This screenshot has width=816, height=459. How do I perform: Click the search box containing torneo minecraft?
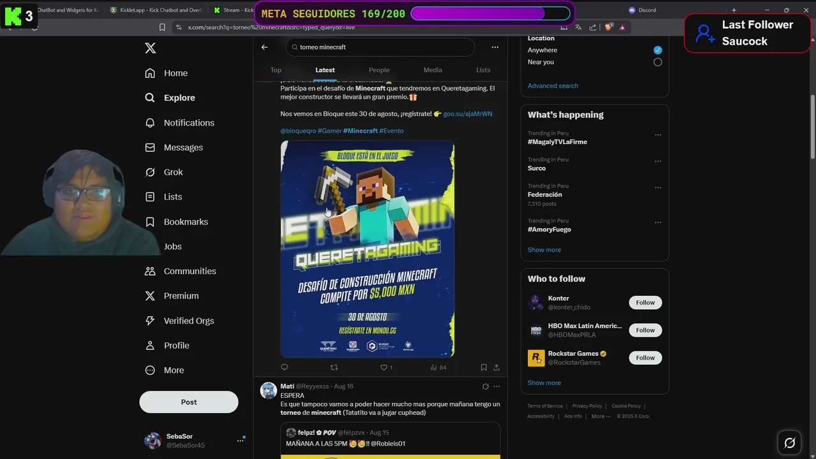click(x=381, y=47)
